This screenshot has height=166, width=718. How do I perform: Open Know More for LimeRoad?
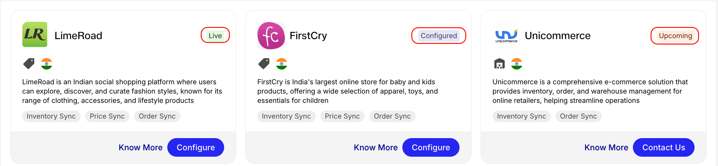point(141,147)
